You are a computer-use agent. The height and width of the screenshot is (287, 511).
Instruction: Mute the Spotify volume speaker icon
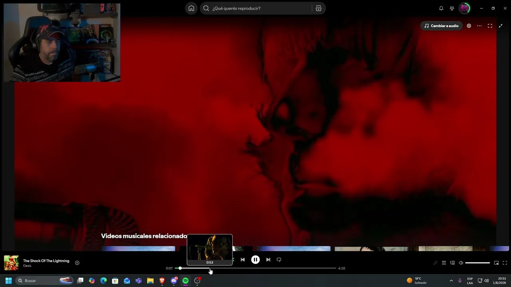pyautogui.click(x=461, y=263)
